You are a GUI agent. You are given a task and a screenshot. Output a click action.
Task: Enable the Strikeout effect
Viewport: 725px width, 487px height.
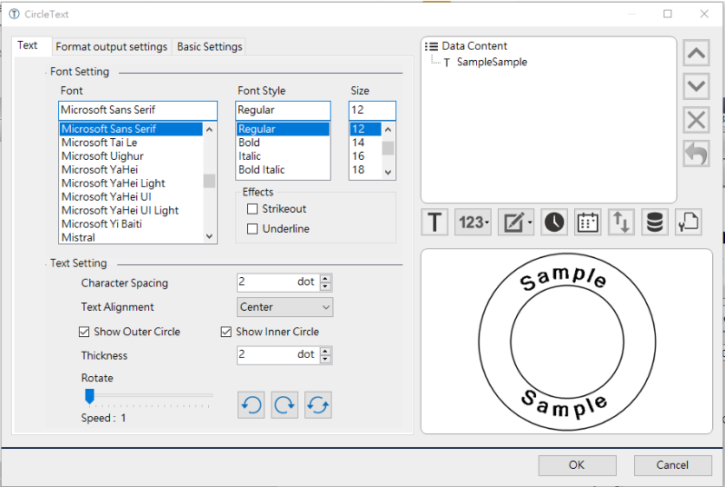(253, 209)
